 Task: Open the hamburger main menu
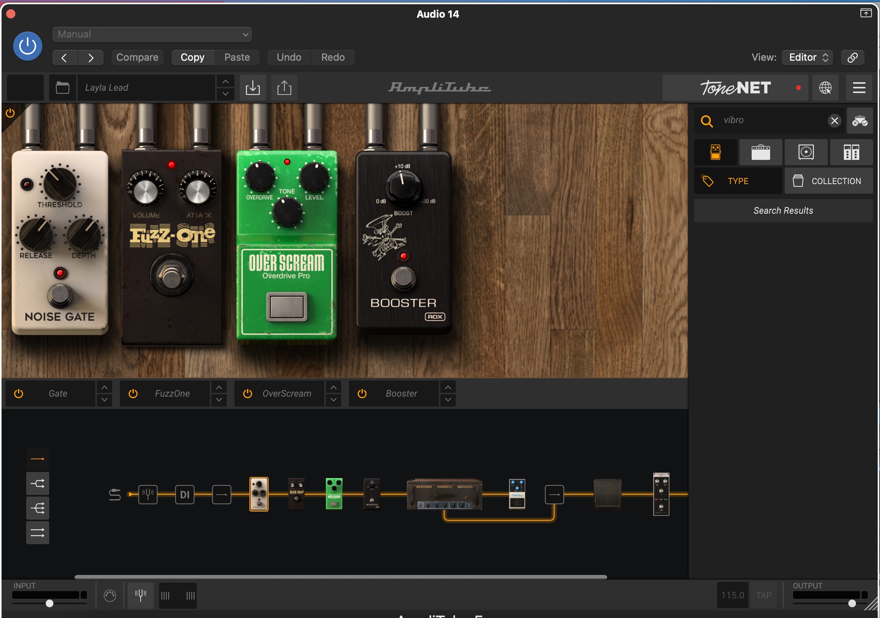click(859, 88)
